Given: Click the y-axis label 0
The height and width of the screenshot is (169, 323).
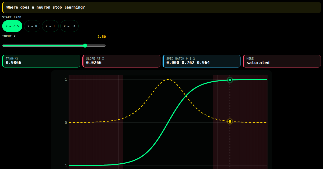Looking at the screenshot, I should pos(66,123).
